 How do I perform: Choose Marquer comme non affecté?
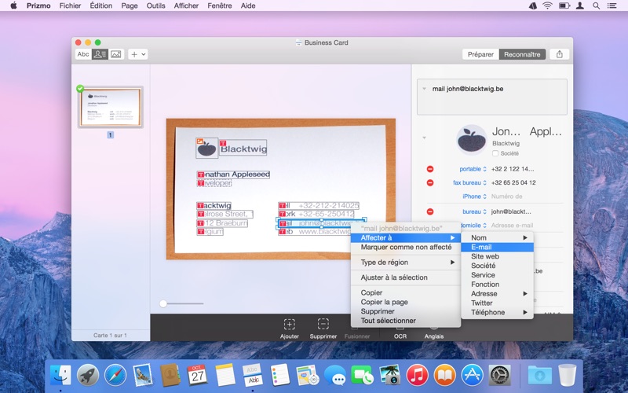click(405, 247)
